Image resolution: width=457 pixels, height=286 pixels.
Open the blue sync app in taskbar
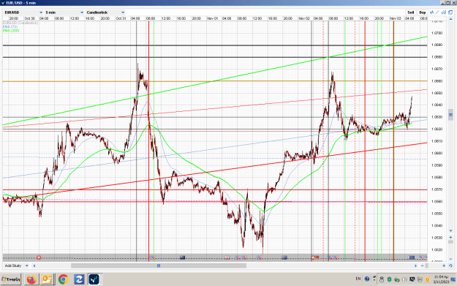(x=79, y=279)
